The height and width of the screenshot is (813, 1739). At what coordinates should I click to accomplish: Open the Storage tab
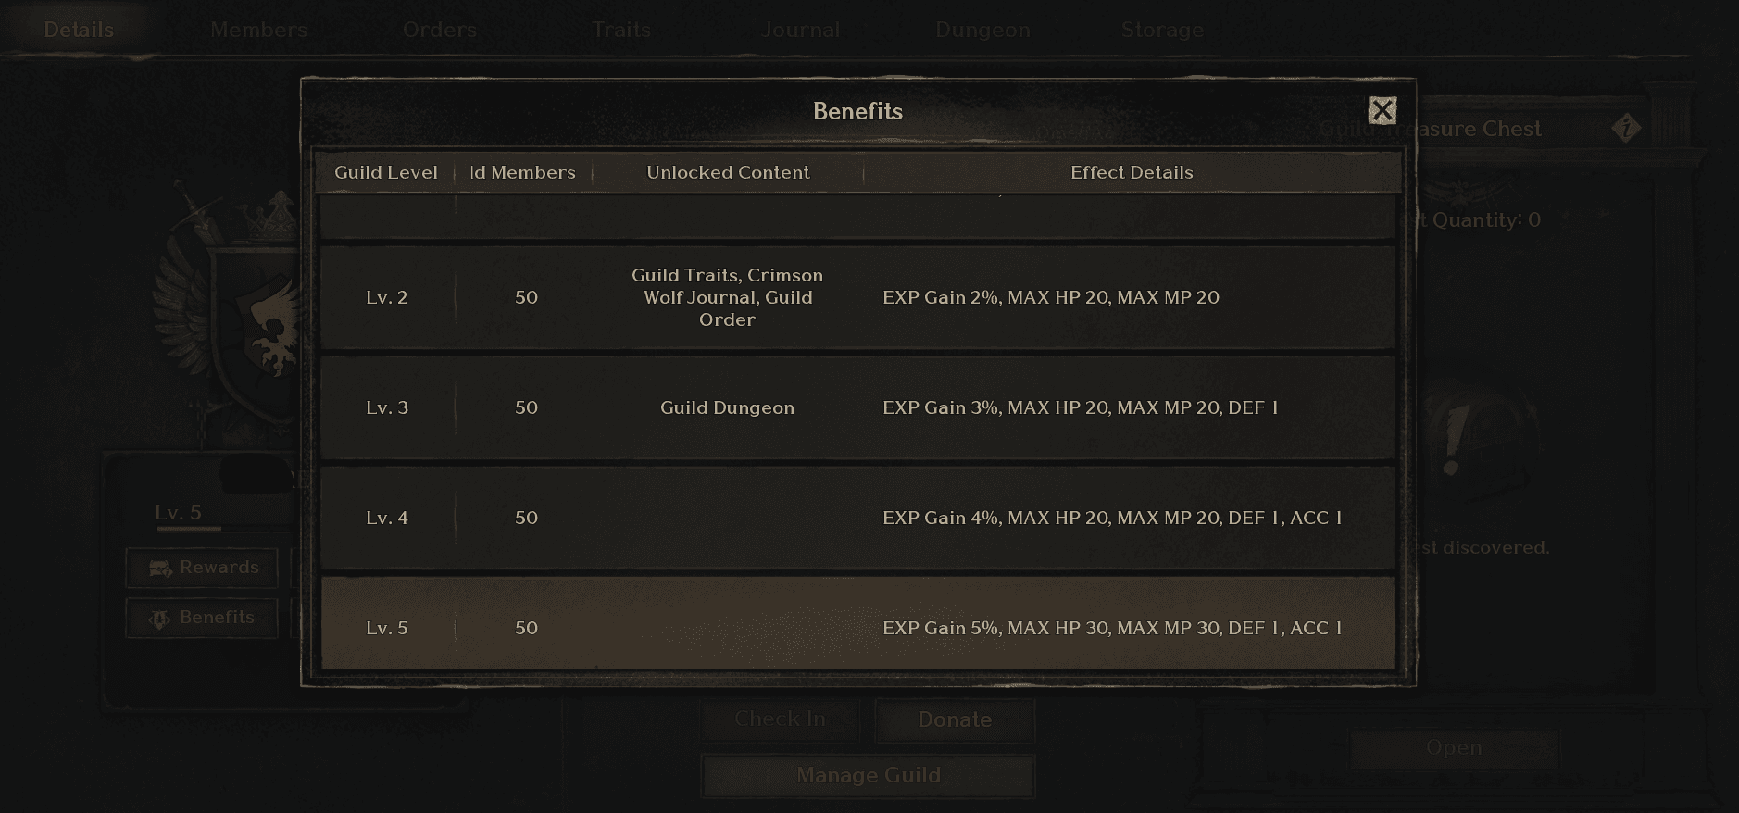1162,30
